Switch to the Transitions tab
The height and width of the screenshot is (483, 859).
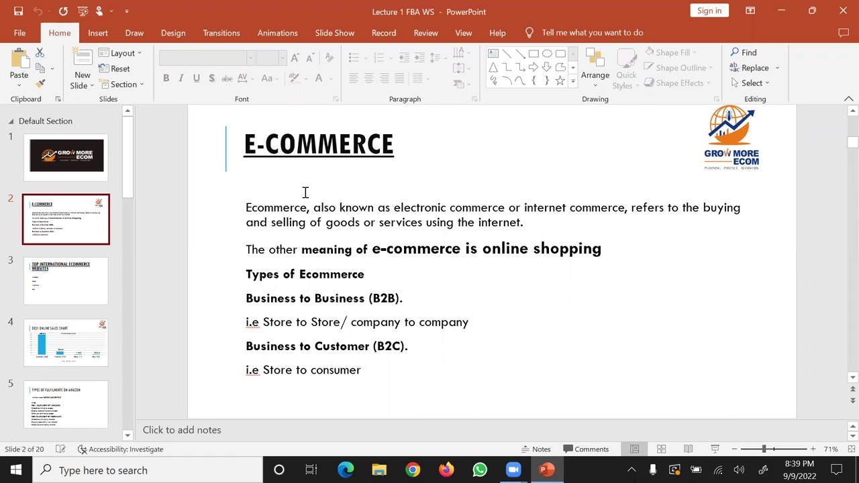221,33
